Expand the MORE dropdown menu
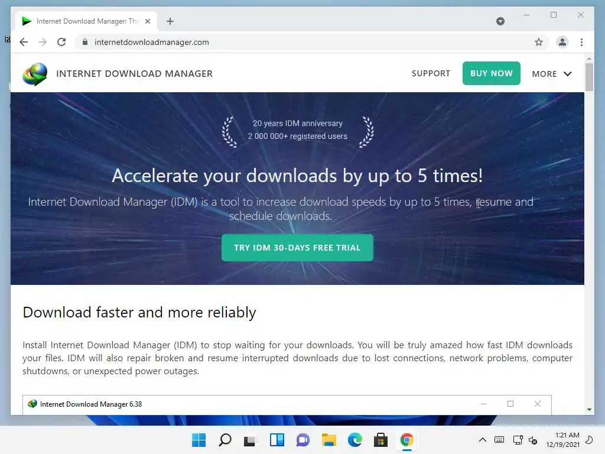605x454 pixels. coord(551,74)
